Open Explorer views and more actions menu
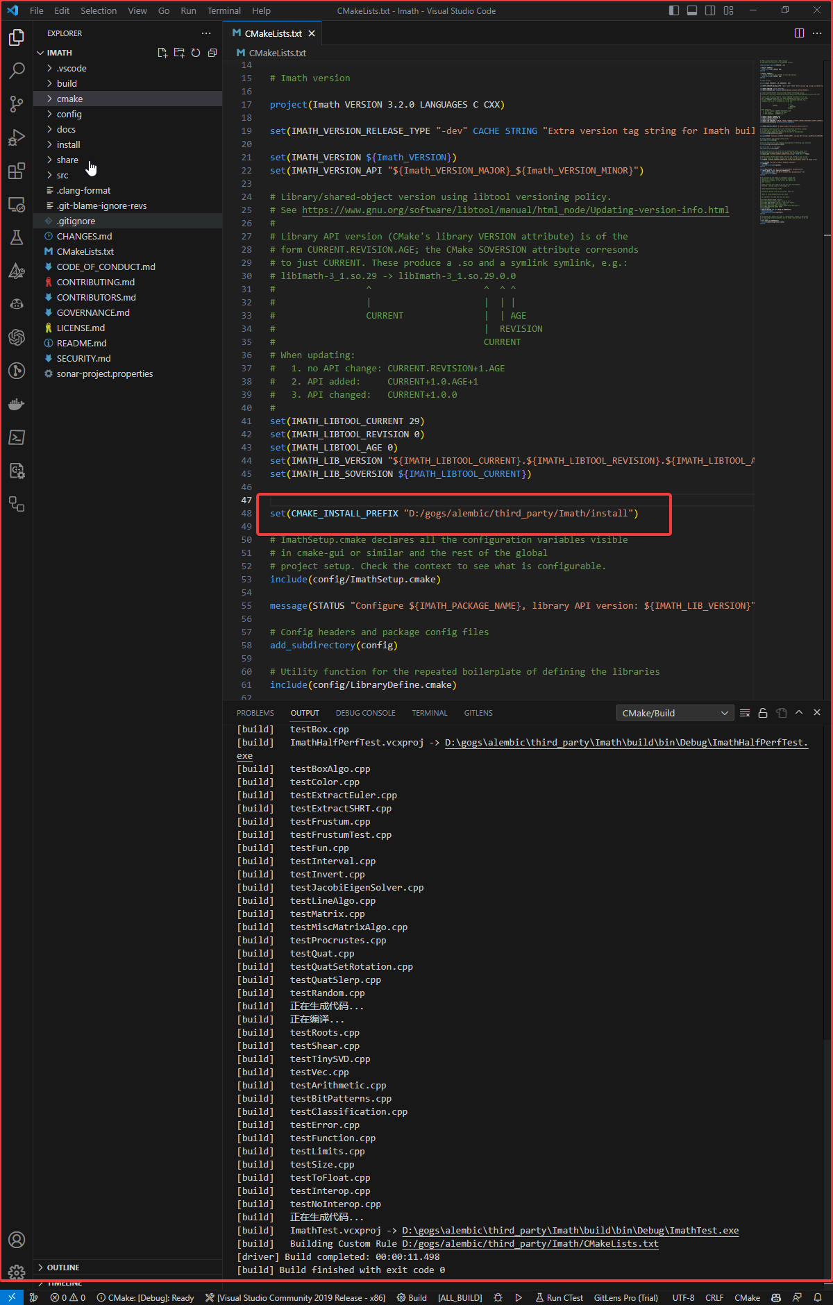833x1305 pixels. 206,33
